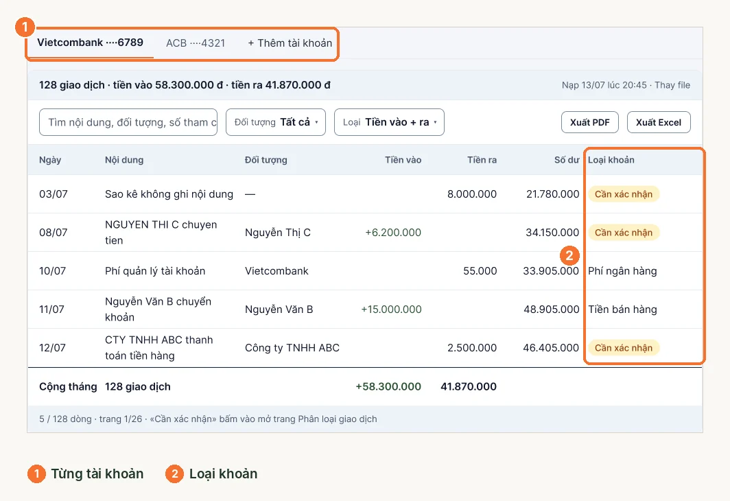Click the Đối tượng table column header
This screenshot has width=730, height=501.
[266, 160]
